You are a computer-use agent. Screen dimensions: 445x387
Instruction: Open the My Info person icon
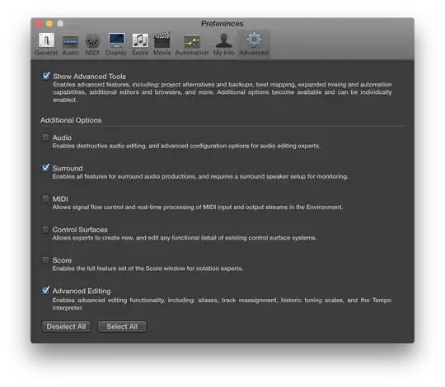coord(224,44)
